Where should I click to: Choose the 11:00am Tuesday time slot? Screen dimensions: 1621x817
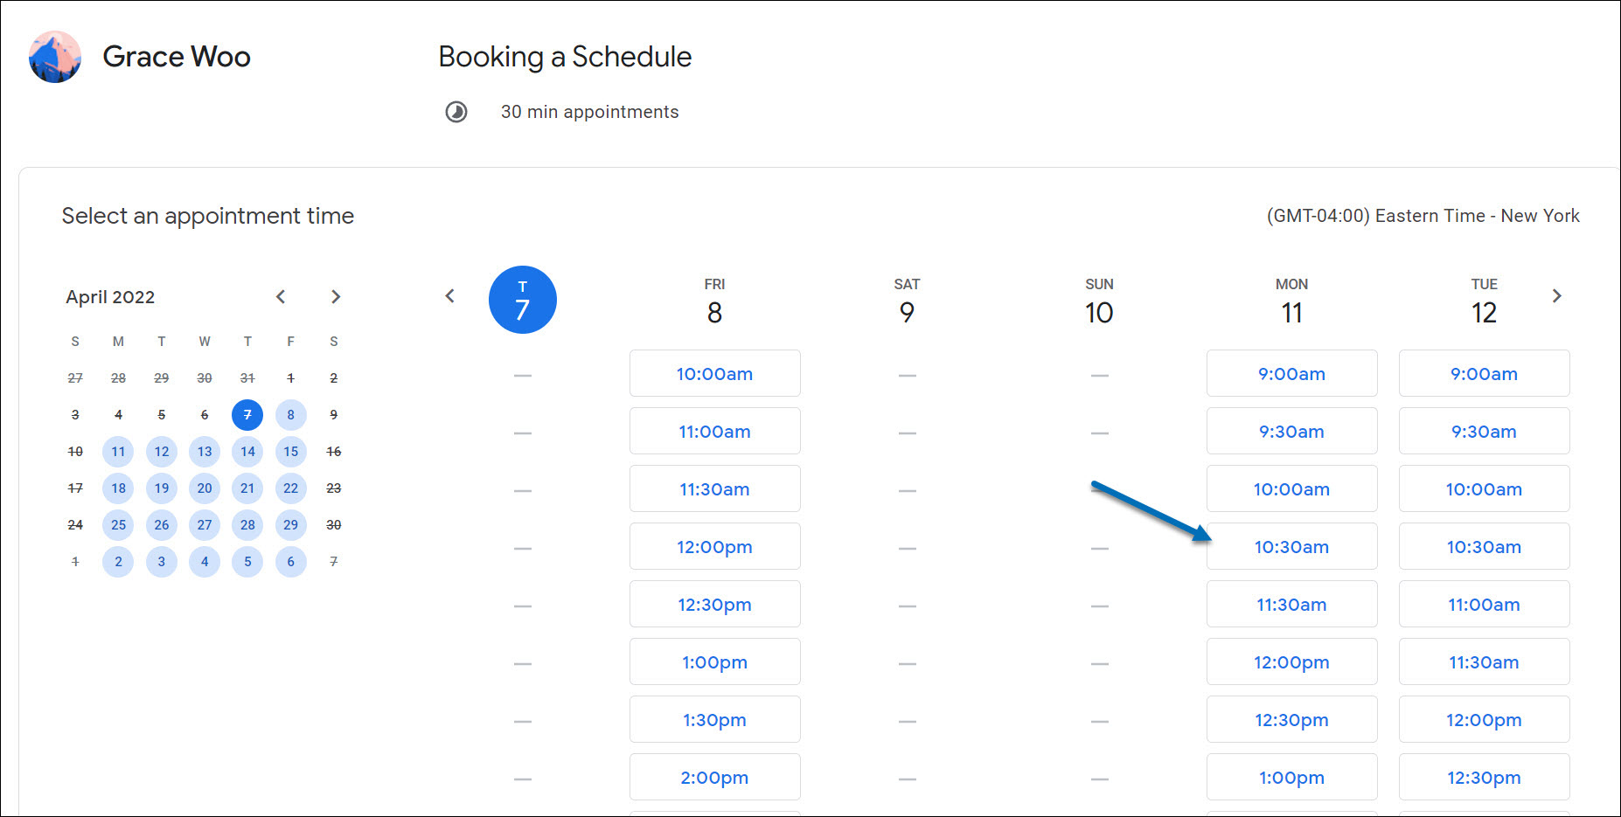point(1484,604)
